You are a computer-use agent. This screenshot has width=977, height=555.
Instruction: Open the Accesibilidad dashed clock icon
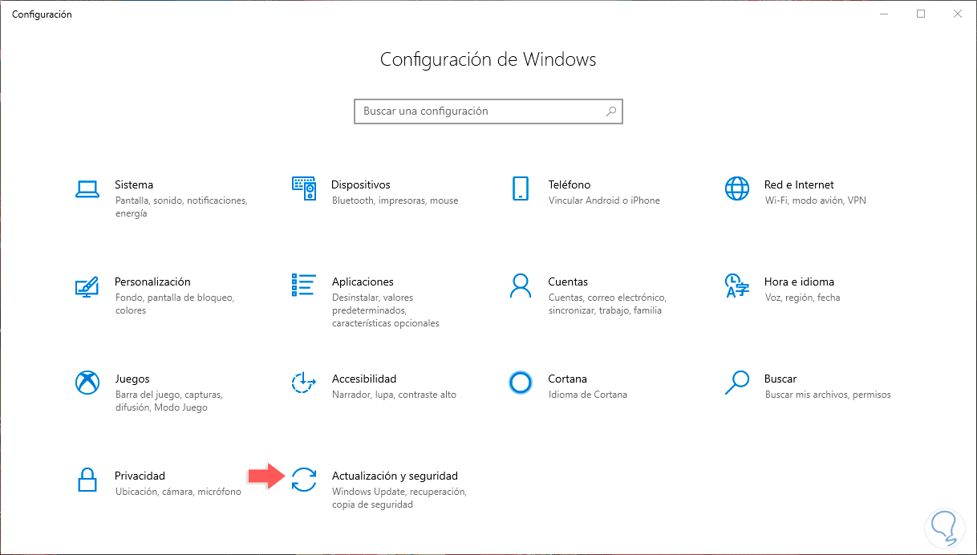pos(304,383)
